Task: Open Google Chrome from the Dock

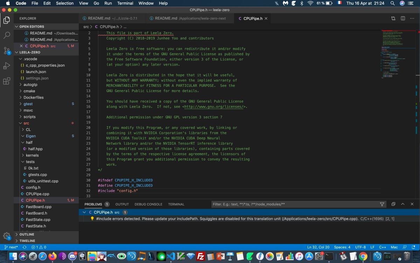Action: coord(363,256)
